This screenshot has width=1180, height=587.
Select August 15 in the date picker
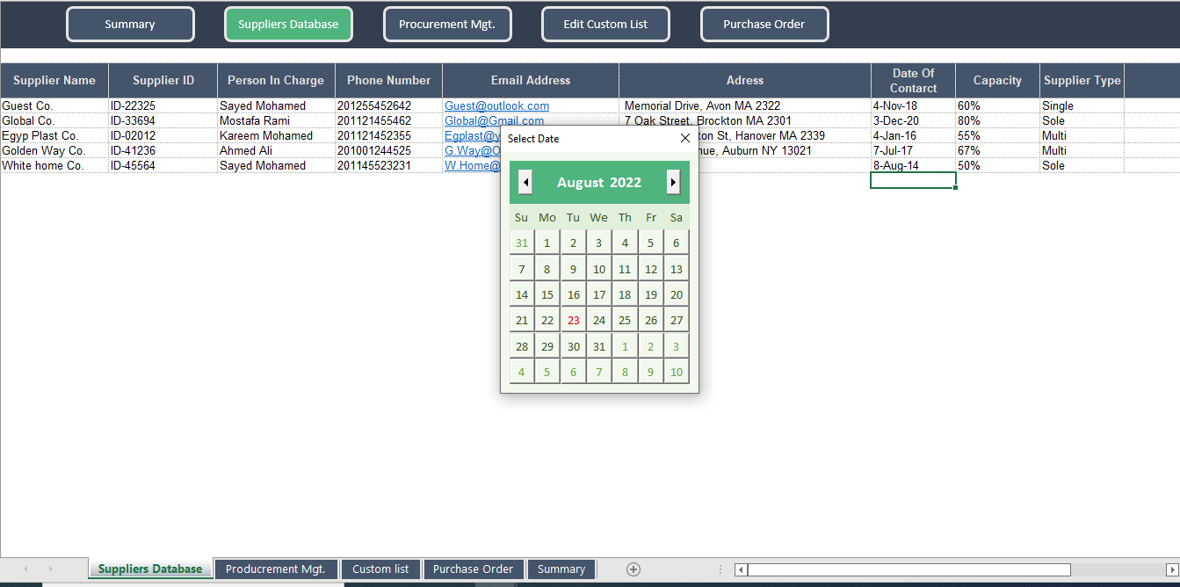547,293
